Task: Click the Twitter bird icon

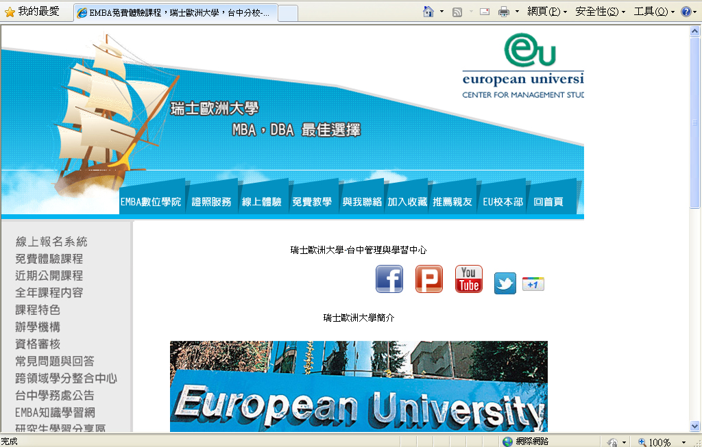Action: [505, 283]
